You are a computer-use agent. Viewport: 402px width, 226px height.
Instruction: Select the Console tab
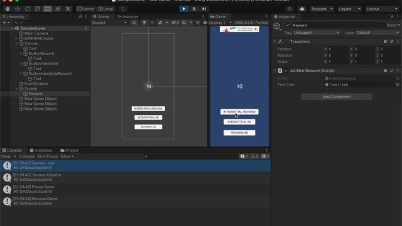pyautogui.click(x=12, y=151)
